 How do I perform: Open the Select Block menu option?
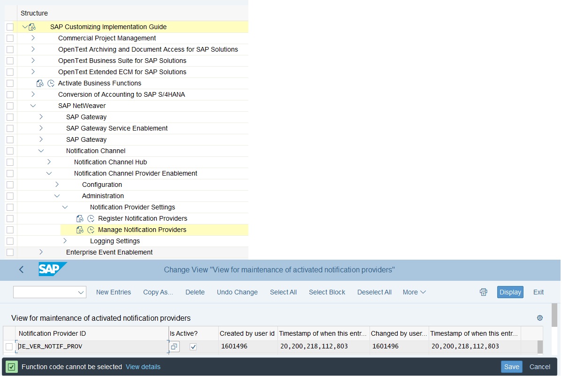[327, 292]
